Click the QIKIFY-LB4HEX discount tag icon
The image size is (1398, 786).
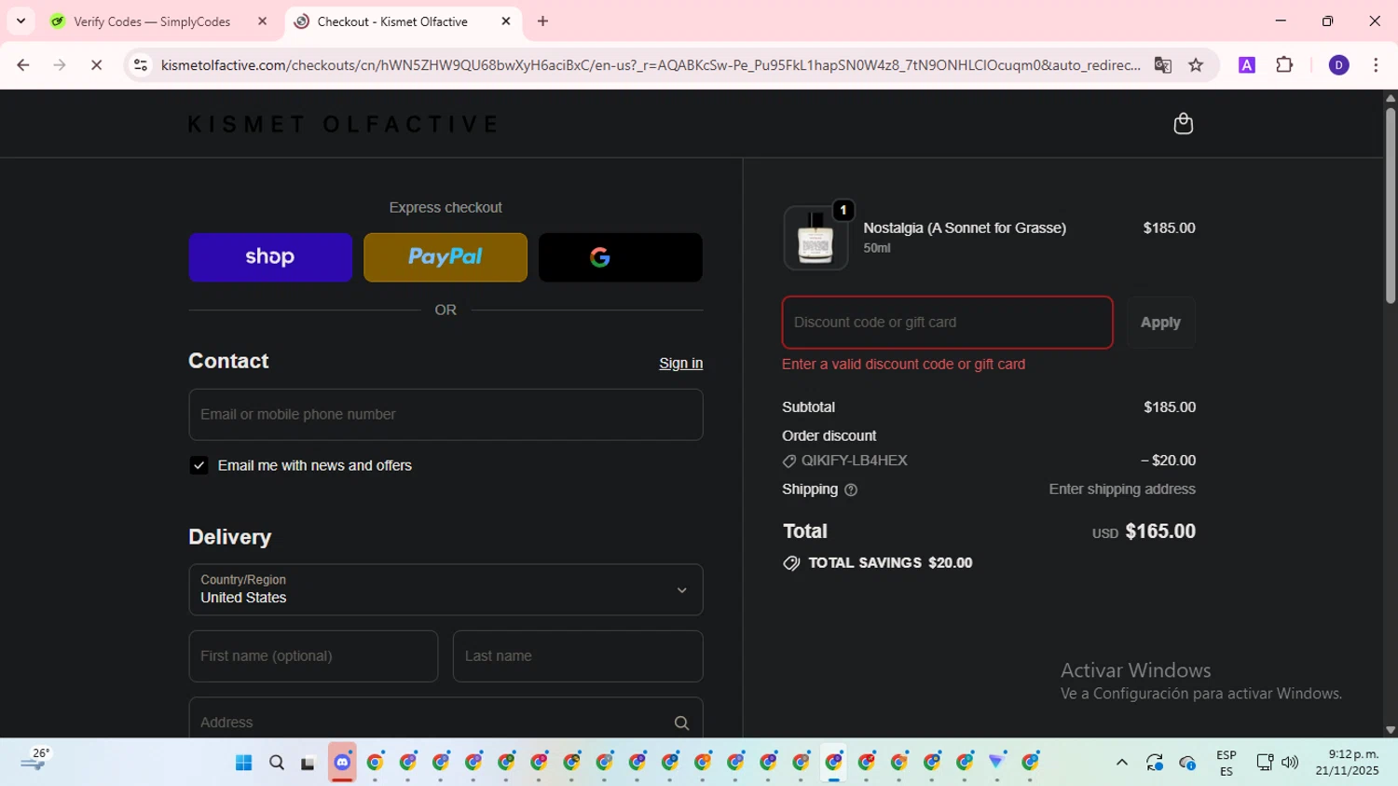coord(789,461)
